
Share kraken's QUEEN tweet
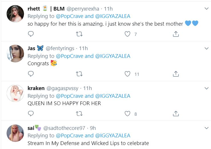coord(176,114)
